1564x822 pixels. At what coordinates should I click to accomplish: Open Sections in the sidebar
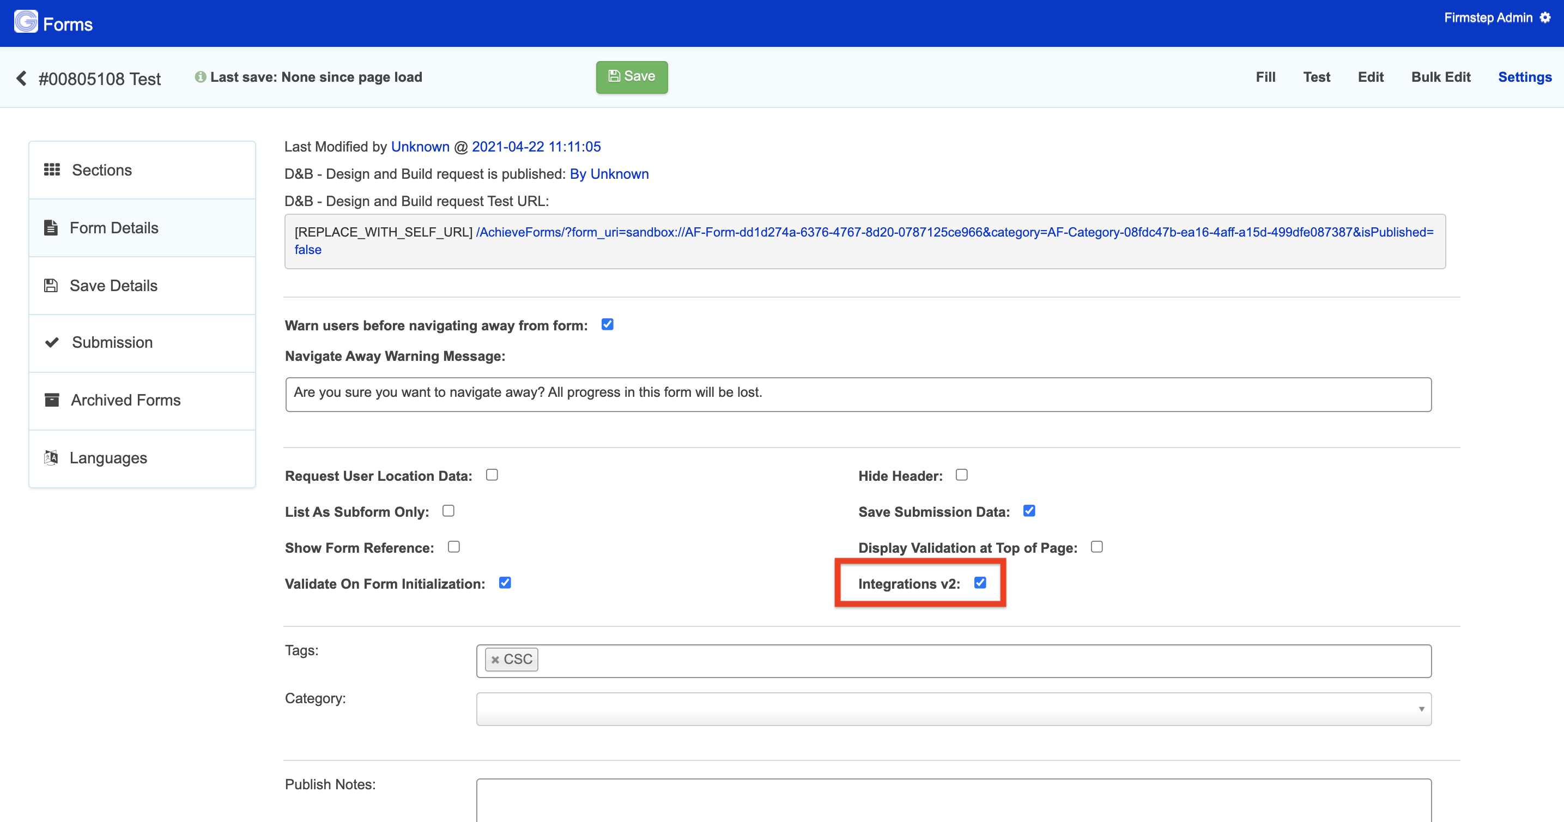pos(142,170)
